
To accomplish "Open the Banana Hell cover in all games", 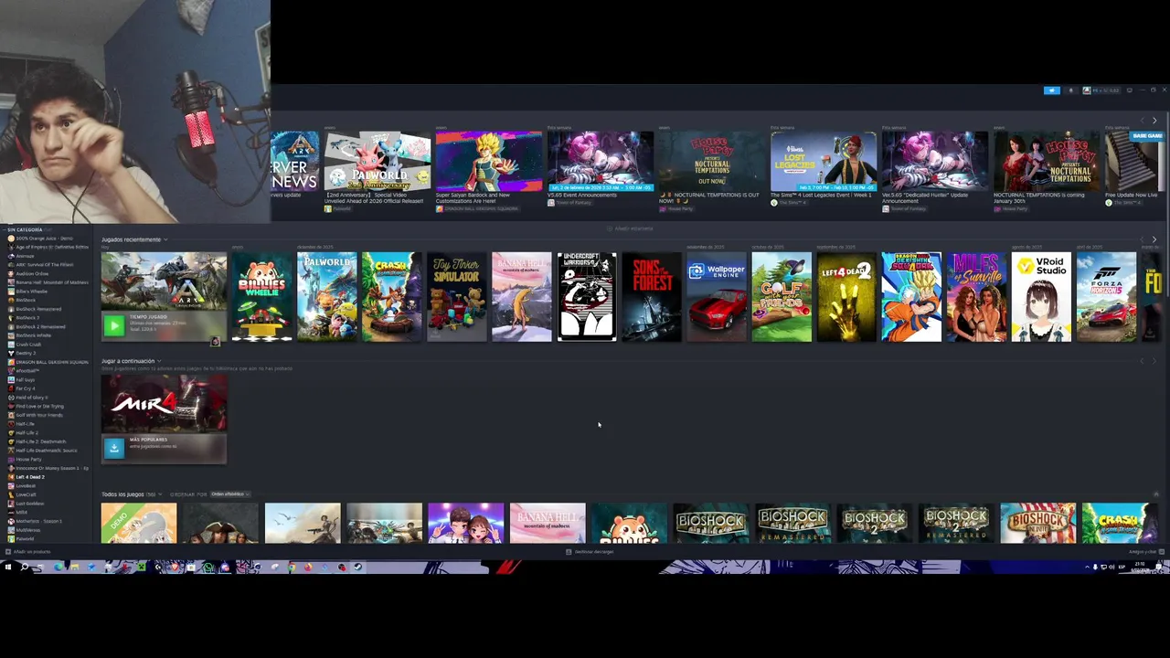I will 548,523.
